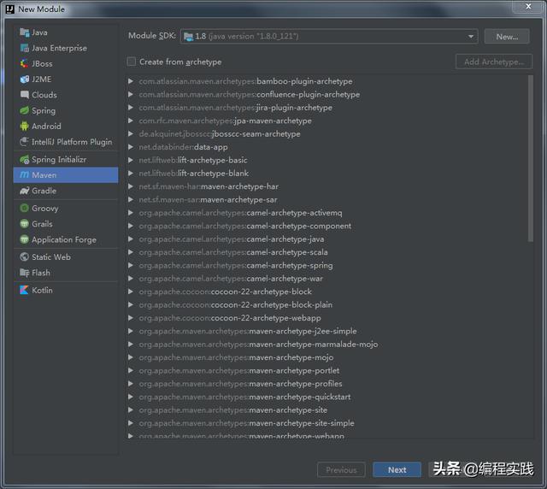This screenshot has width=547, height=489.
Task: Click the Kotlin icon
Action: click(25, 290)
